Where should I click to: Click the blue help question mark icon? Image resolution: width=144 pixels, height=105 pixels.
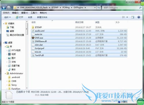click(139, 17)
